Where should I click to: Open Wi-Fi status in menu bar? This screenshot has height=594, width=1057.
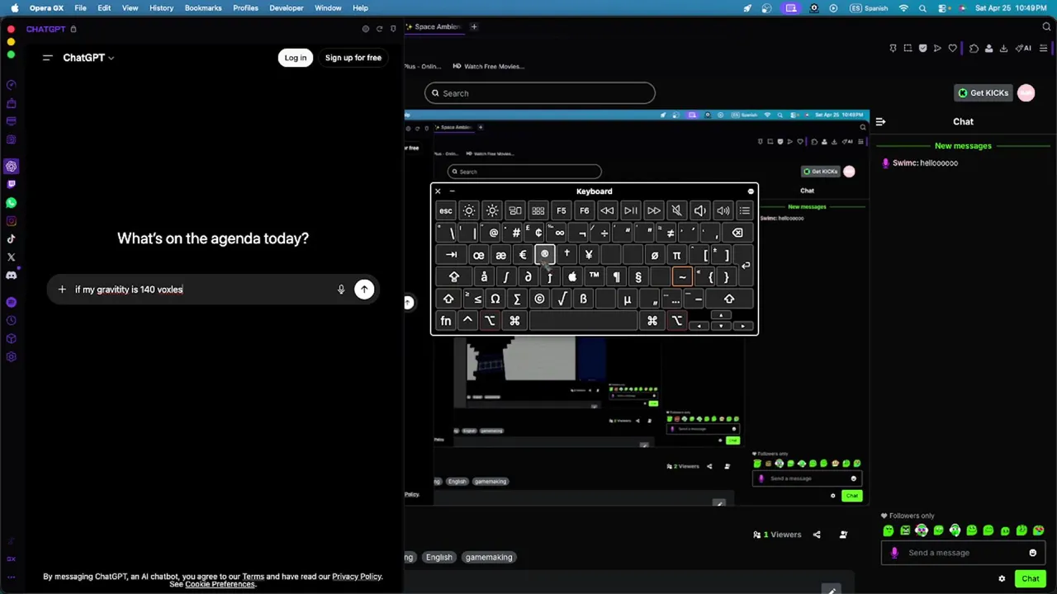[x=903, y=8]
